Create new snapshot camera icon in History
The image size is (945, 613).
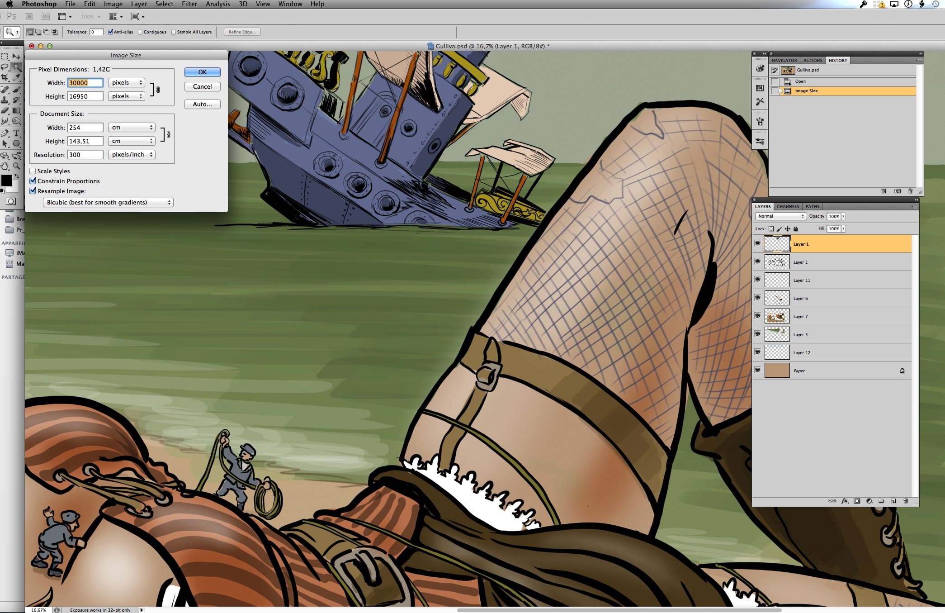click(898, 191)
